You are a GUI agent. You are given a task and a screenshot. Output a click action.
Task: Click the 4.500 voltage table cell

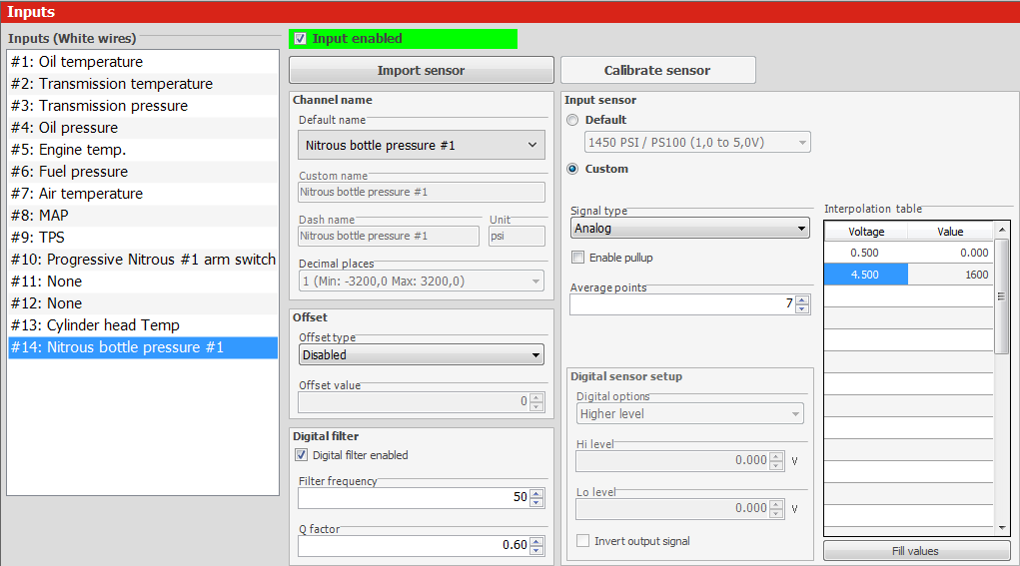point(865,275)
